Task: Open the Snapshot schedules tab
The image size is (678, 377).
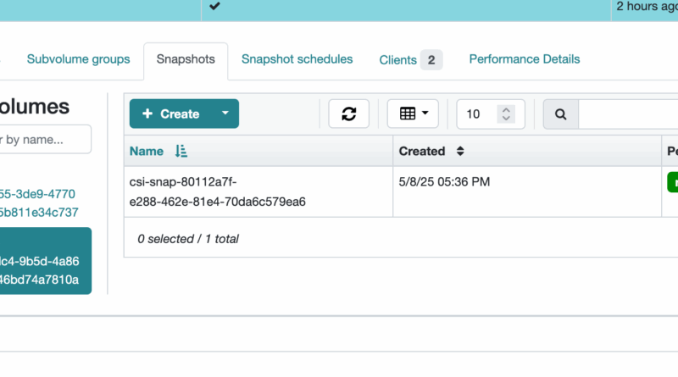Action: tap(297, 59)
